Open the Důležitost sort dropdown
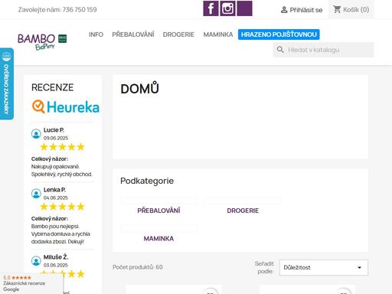 point(324,267)
